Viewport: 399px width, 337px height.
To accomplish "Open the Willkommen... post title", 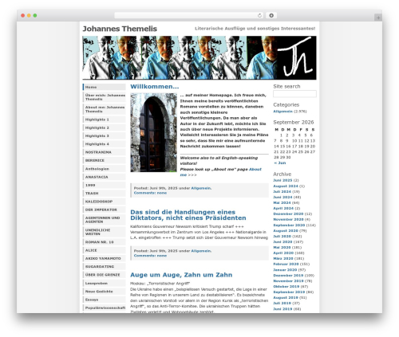I will pos(155,87).
